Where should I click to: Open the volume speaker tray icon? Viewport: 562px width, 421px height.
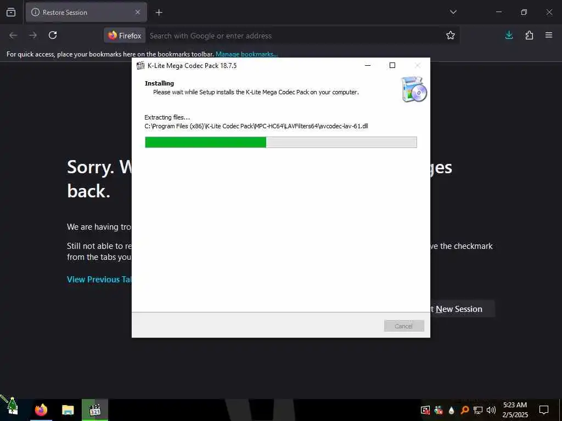pyautogui.click(x=491, y=410)
